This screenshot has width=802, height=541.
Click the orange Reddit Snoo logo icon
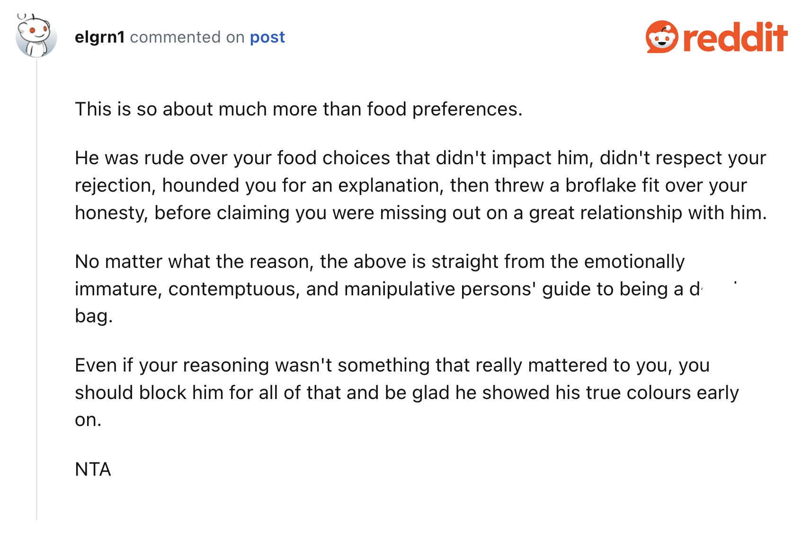point(662,36)
